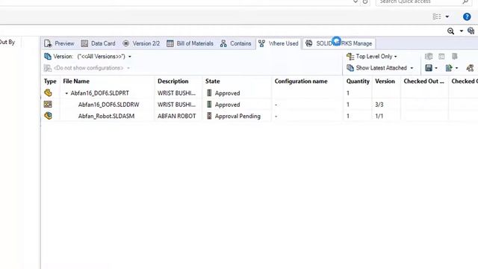Click Approved state in the SLDPRT row
Image resolution: width=478 pixels, height=269 pixels.
[227, 93]
